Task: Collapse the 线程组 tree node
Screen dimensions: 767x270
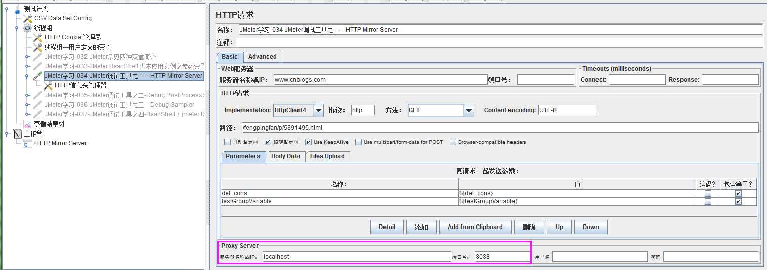Action: (17, 28)
